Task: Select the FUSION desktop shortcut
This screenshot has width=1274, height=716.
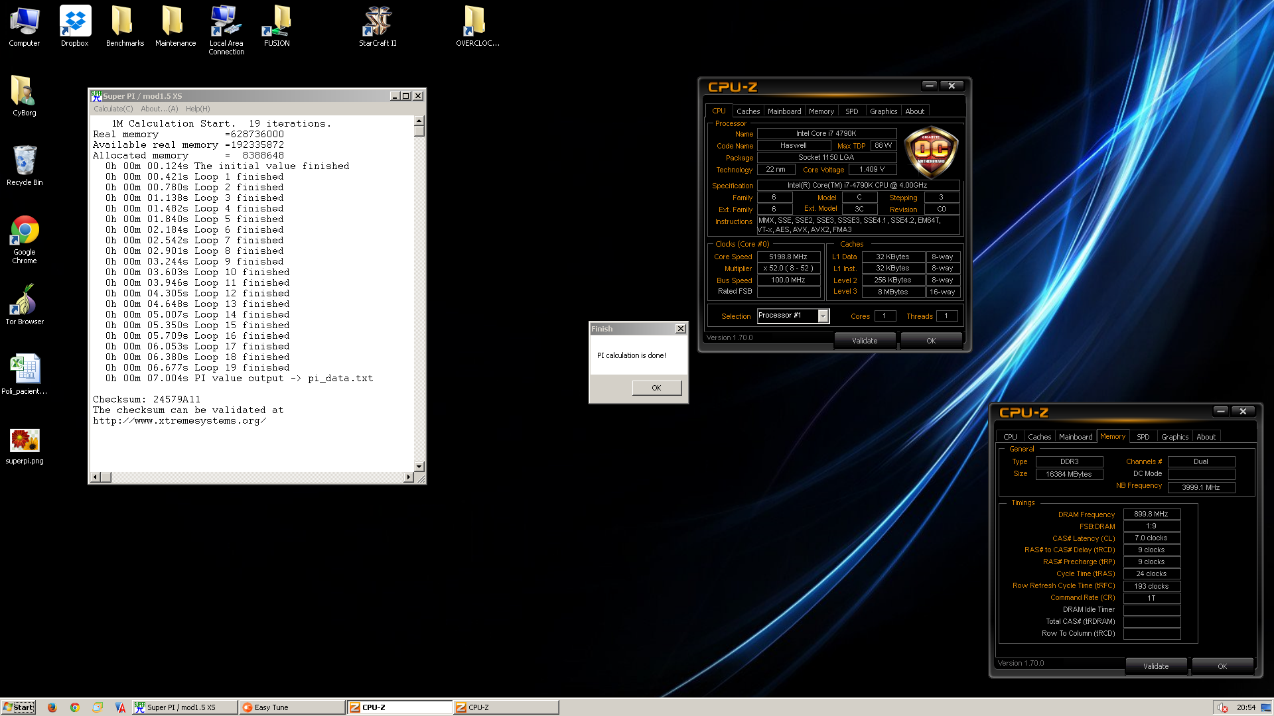Action: point(277,27)
